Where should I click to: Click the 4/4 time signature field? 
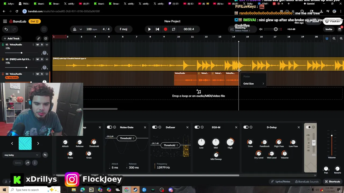[x=106, y=29]
